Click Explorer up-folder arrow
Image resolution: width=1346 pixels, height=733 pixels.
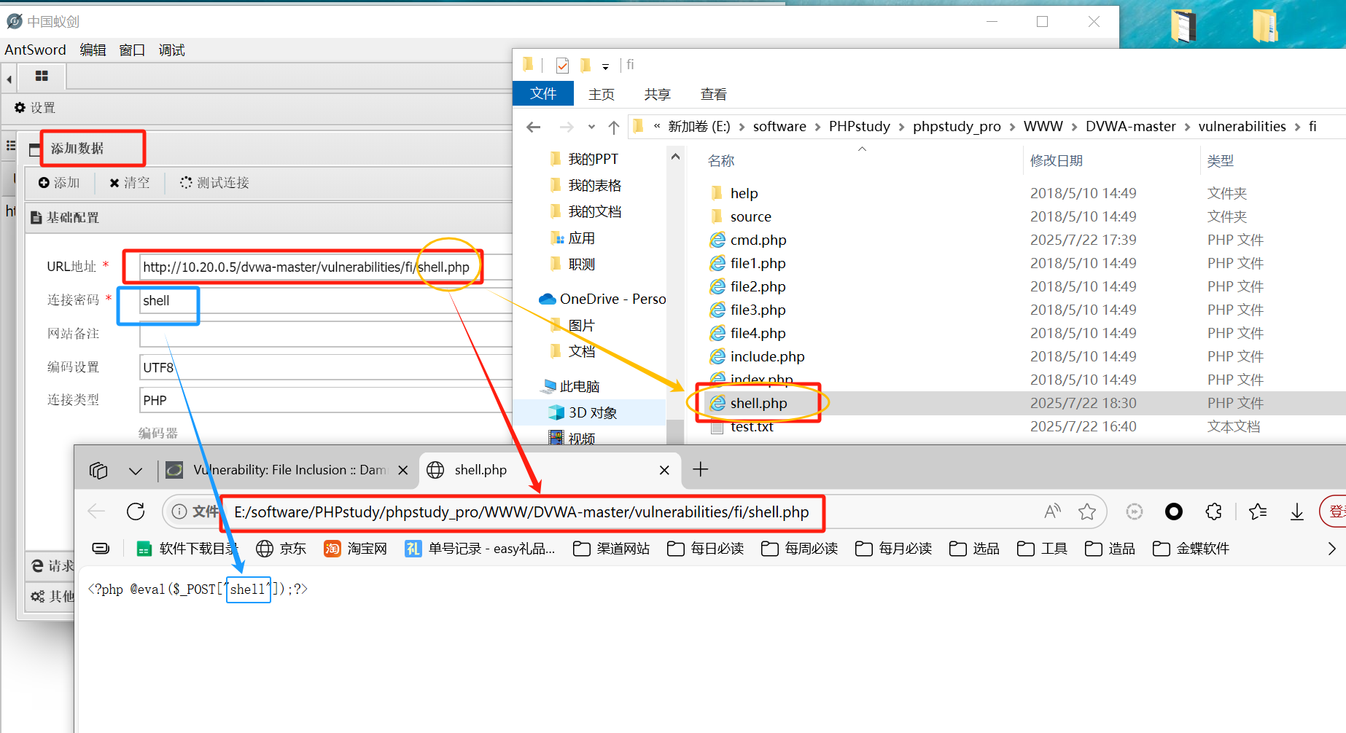coord(614,128)
